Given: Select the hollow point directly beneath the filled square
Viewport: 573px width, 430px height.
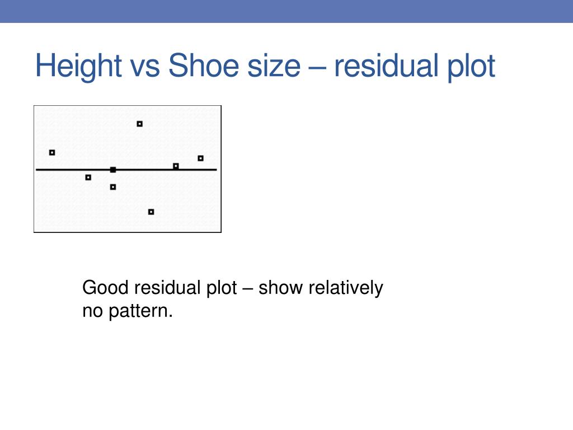Looking at the screenshot, I should coord(113,187).
